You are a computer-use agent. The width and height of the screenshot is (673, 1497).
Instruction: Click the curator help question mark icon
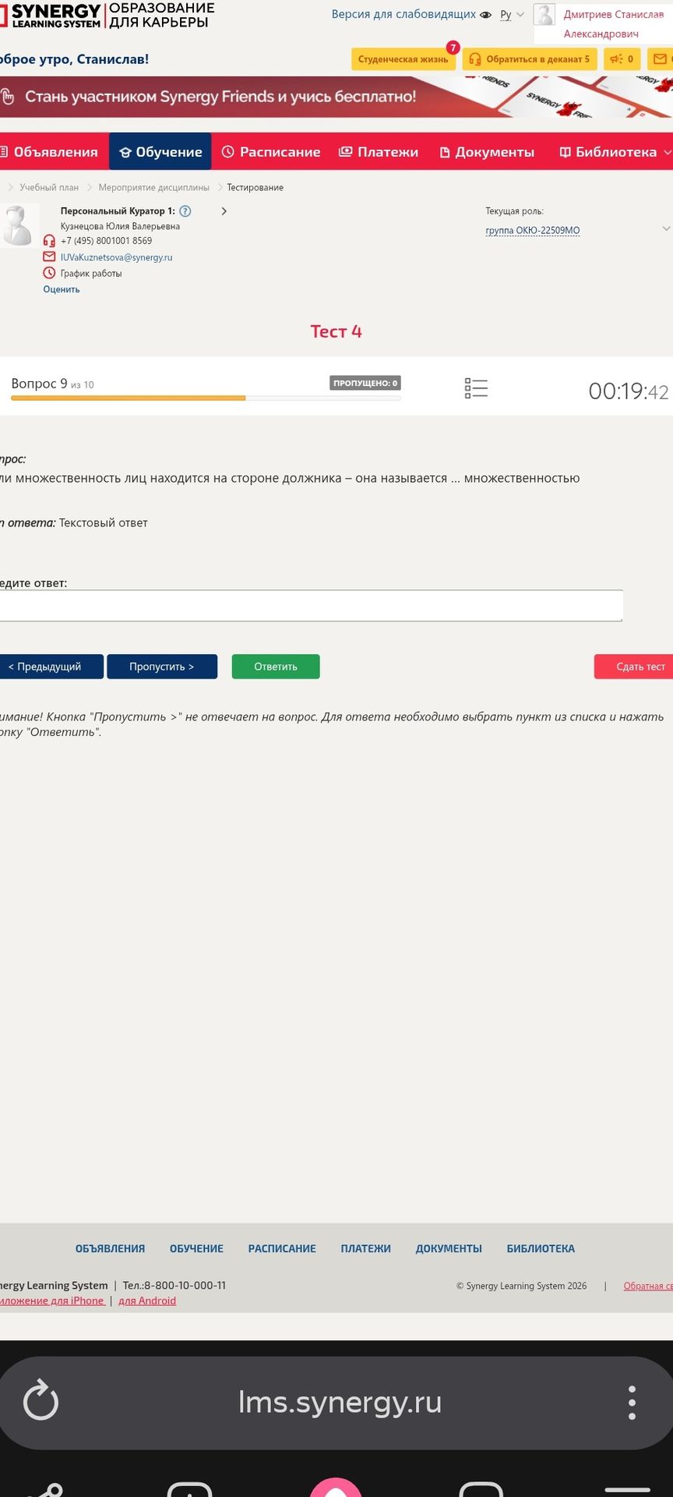(x=185, y=211)
